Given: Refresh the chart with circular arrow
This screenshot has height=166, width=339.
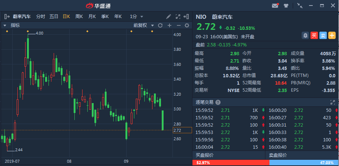Looking at the screenshot, I should [x=160, y=26].
